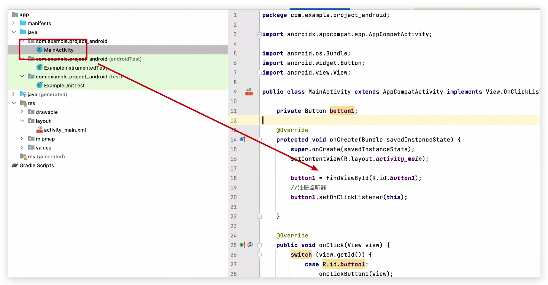This screenshot has width=548, height=285.
Task: Click super.onCreate(savedInstanceState) statement
Action: pos(353,149)
